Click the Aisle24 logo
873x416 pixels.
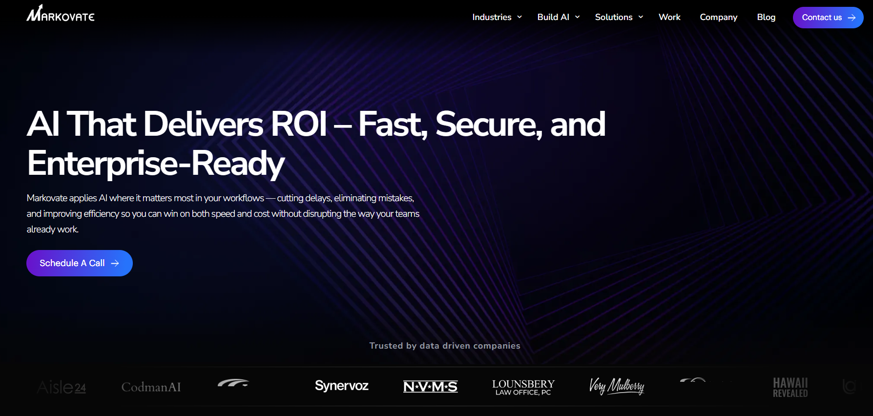(62, 387)
